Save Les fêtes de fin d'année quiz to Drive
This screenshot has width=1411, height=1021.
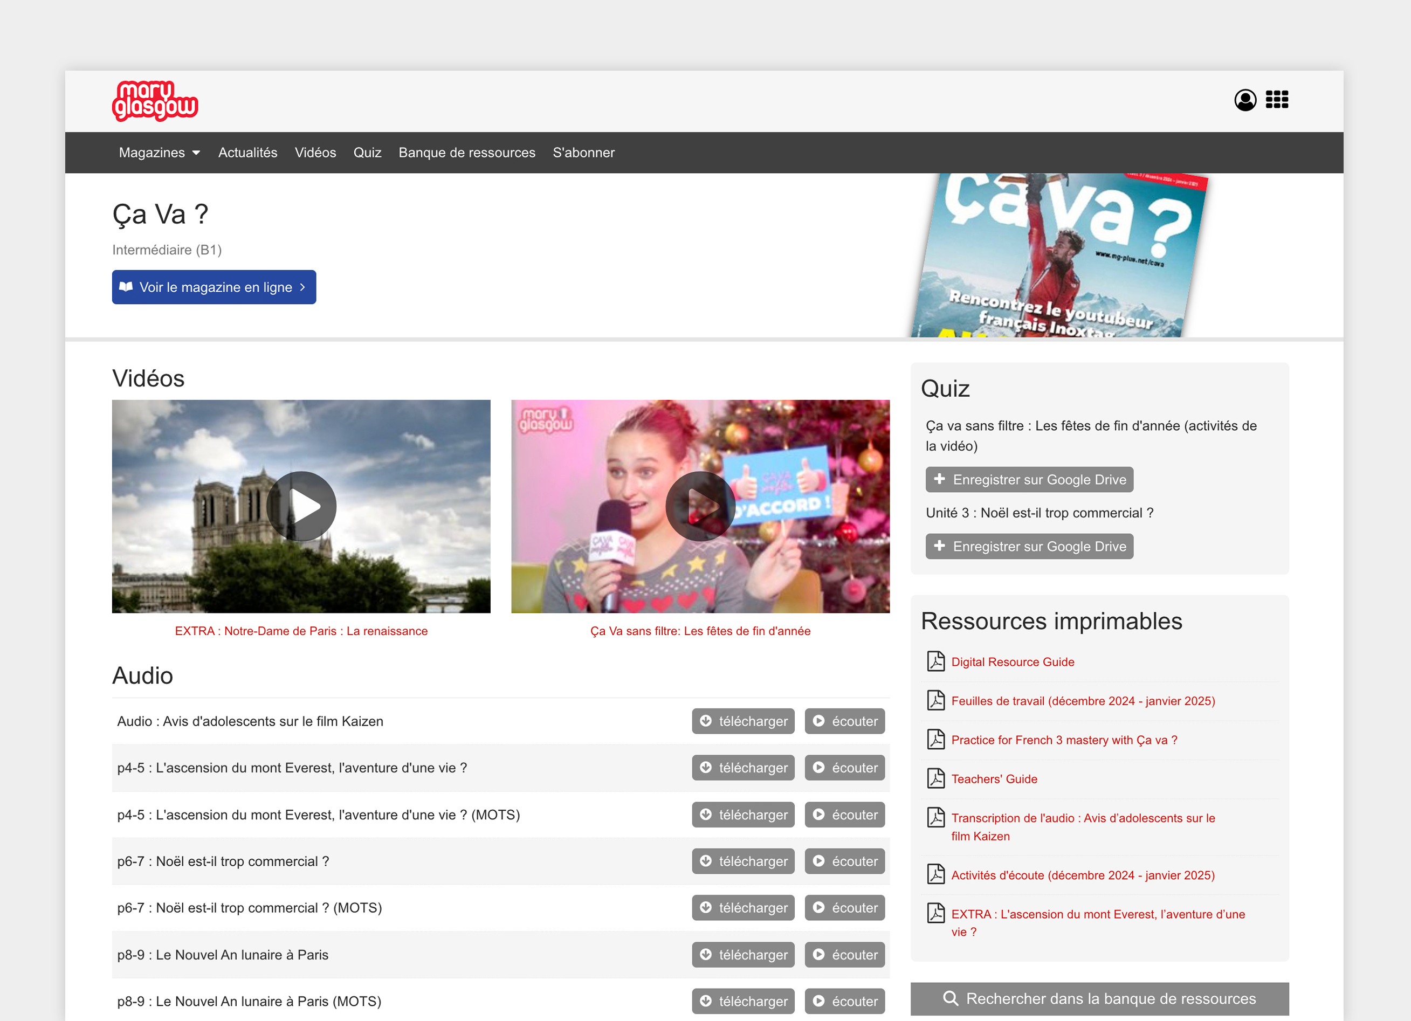pos(1029,480)
